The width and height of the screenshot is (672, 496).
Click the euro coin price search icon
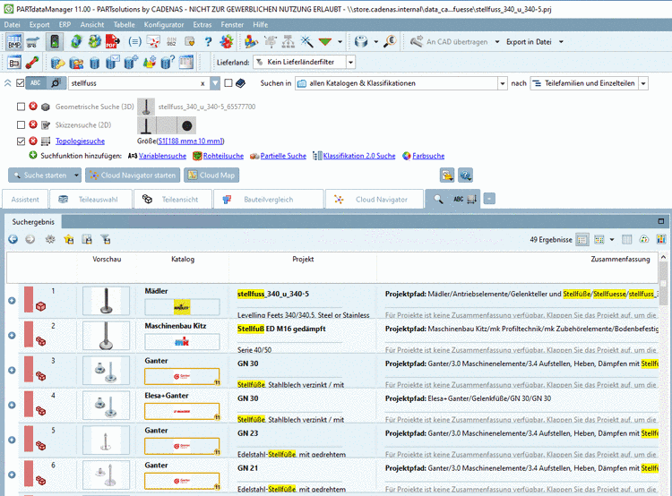pyautogui.click(x=390, y=41)
